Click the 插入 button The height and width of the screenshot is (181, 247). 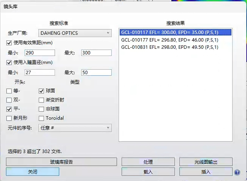pos(206,172)
